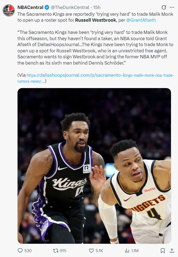Open the share upload icon
The width and height of the screenshot is (178, 257).
(172, 250)
